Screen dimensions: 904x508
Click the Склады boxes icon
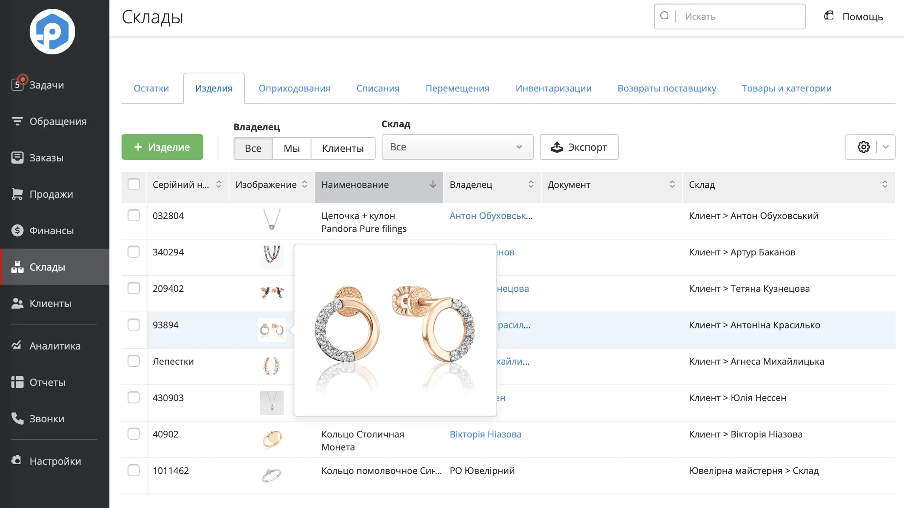click(17, 267)
